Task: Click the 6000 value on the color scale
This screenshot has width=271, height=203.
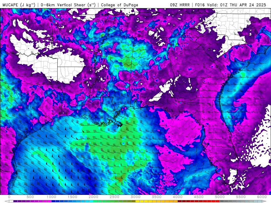Action: [x=262, y=197]
